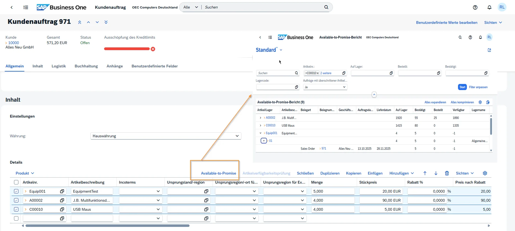Open the Buchhaltung tab

pos(86,66)
